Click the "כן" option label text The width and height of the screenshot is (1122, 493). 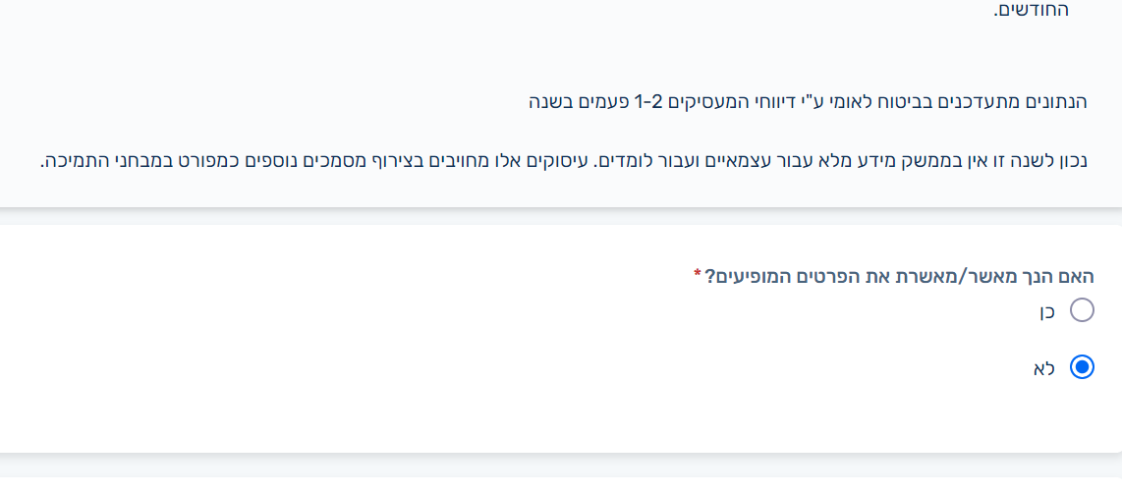click(1047, 312)
